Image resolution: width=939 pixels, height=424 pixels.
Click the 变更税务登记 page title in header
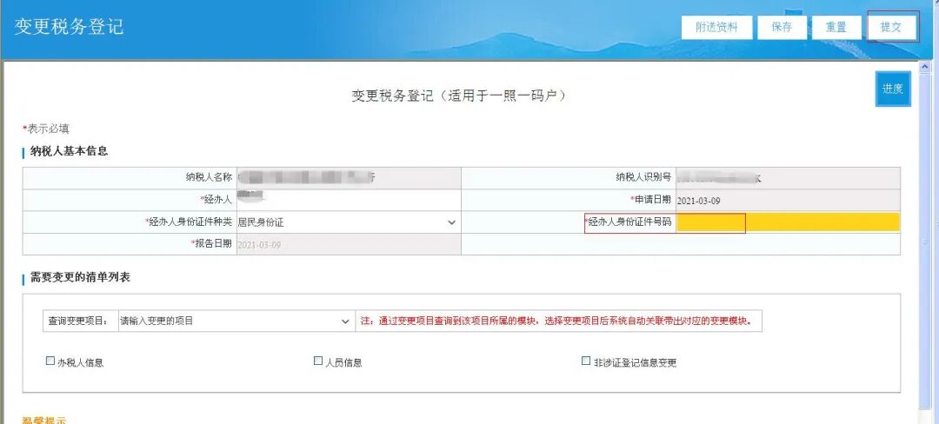[69, 27]
